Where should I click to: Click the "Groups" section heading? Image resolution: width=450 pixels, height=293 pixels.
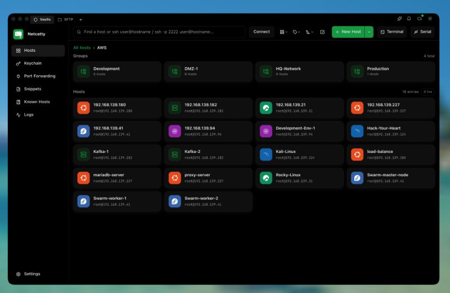(x=80, y=56)
